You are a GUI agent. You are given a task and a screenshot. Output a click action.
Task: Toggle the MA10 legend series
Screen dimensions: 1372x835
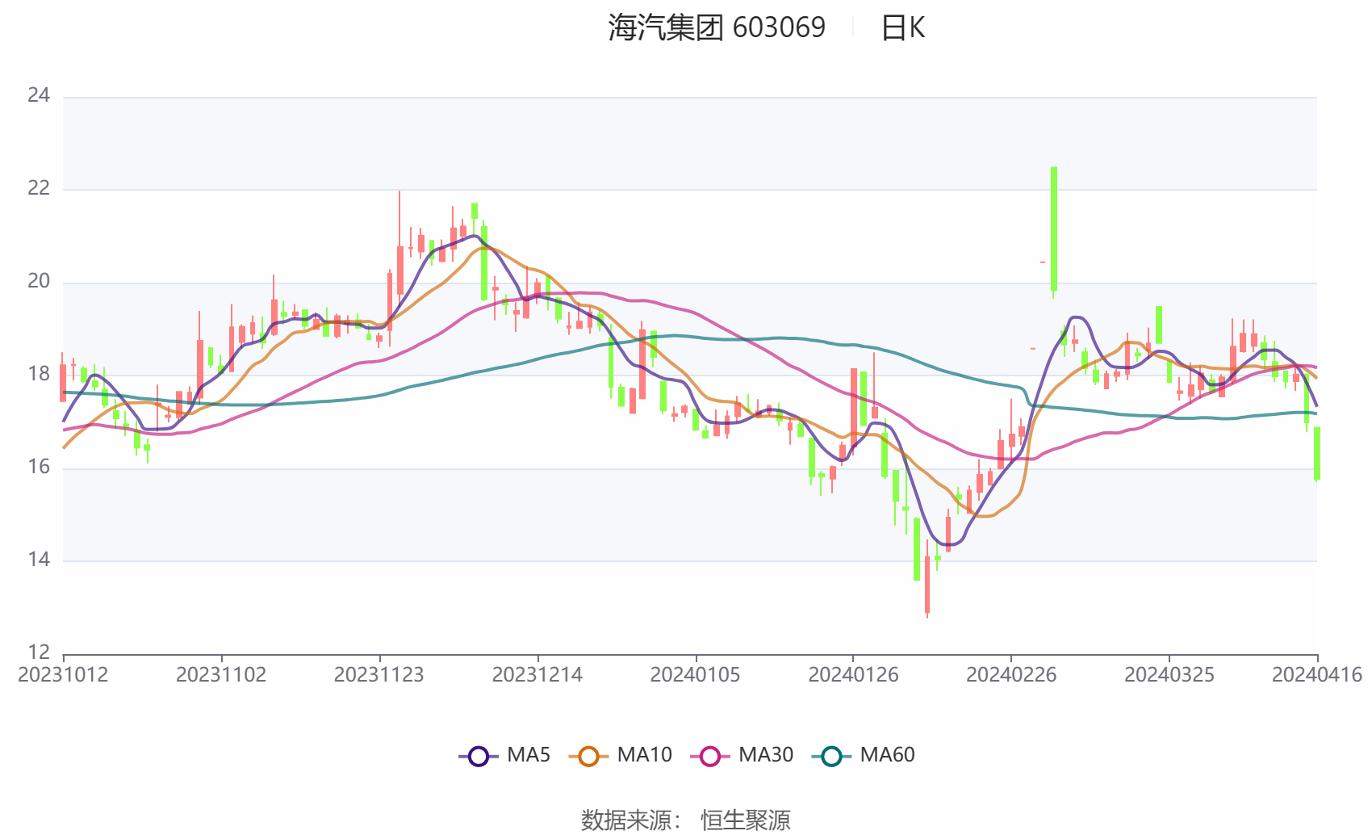[620, 756]
